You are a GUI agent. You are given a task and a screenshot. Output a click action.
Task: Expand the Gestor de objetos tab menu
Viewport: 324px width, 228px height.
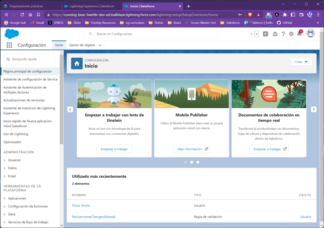(x=100, y=45)
